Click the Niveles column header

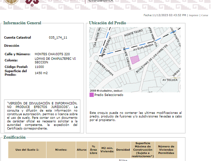point(61,150)
